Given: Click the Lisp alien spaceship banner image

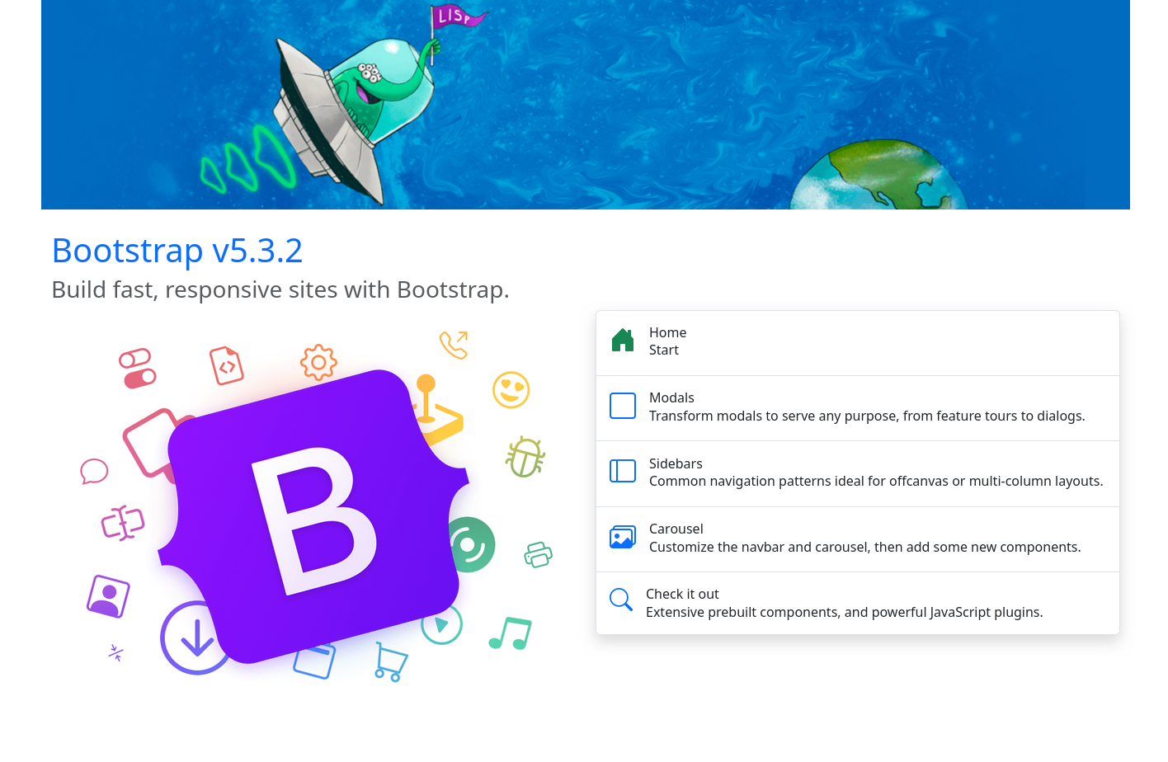Looking at the screenshot, I should (586, 105).
